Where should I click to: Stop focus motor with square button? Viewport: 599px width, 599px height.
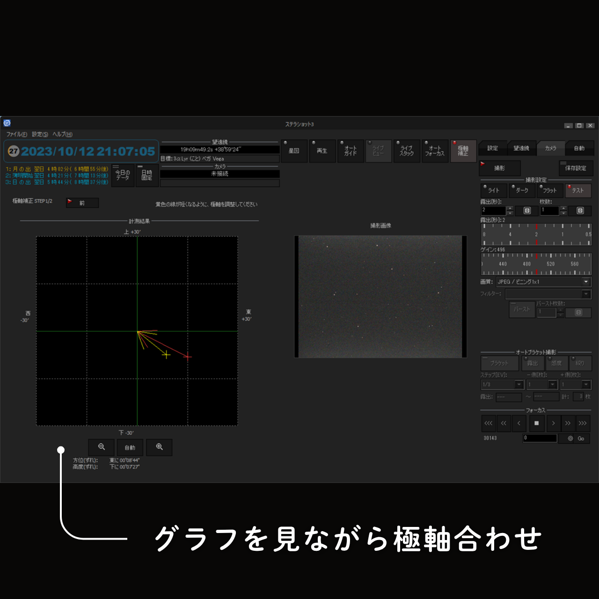[536, 424]
